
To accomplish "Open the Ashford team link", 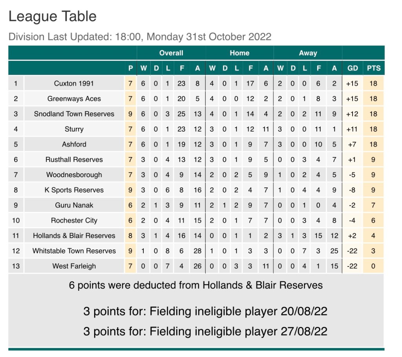I will coord(74,144).
